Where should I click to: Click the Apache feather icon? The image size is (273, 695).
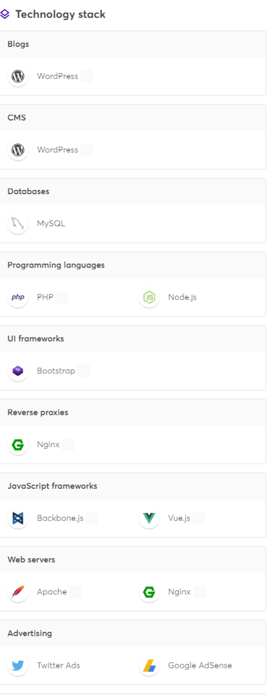tap(18, 592)
